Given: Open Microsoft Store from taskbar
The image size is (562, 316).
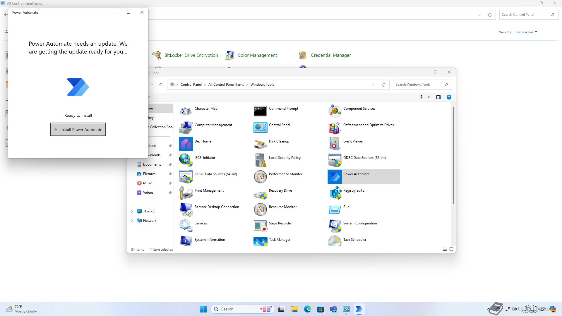Looking at the screenshot, I should coord(320,309).
